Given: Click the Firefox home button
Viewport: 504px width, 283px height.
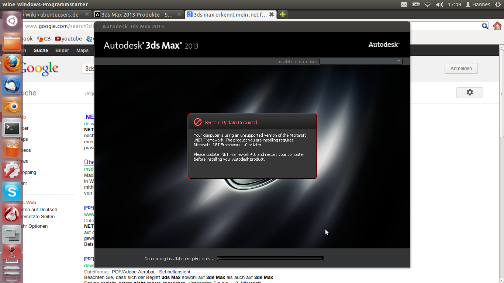Looking at the screenshot, I should click(x=497, y=26).
